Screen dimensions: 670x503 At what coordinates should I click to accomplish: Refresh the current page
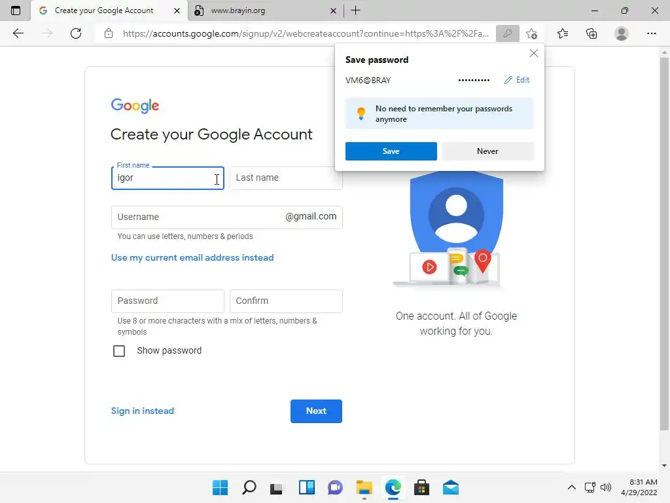click(76, 33)
